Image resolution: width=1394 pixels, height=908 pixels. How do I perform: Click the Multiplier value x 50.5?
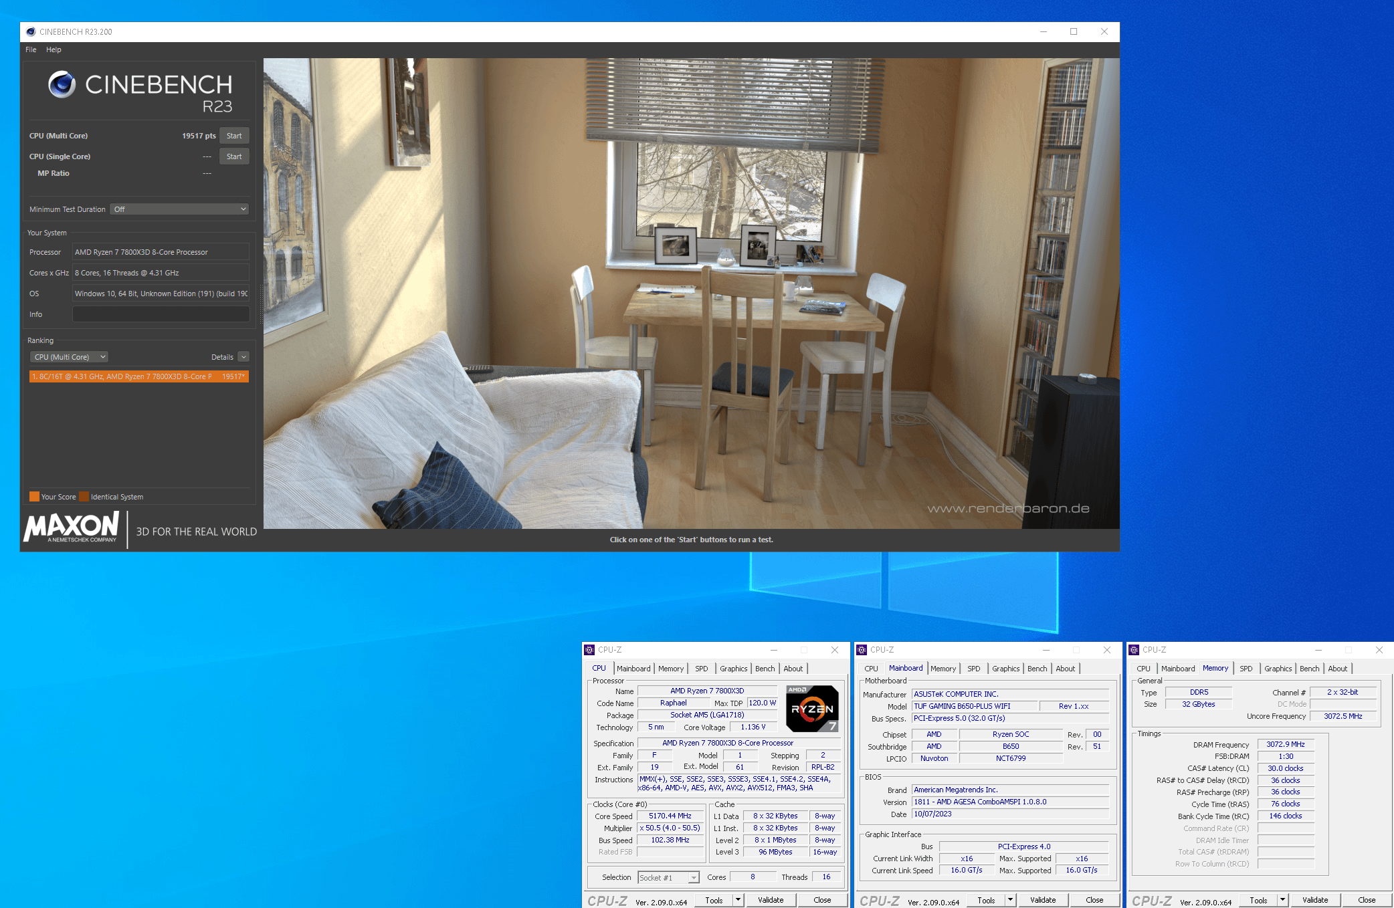670,828
